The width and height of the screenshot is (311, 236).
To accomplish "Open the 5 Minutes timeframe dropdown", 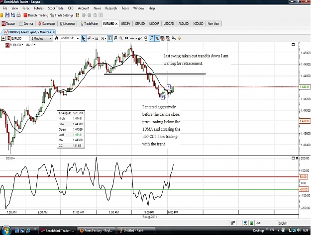I will (x=42, y=38).
